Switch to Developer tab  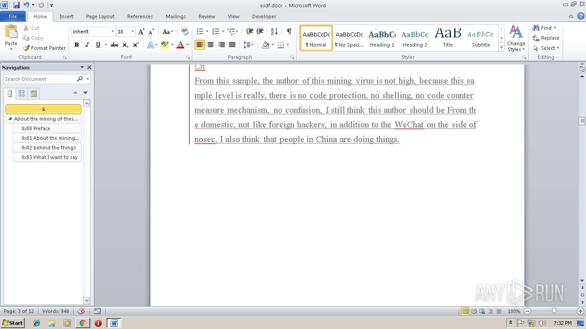tap(264, 16)
